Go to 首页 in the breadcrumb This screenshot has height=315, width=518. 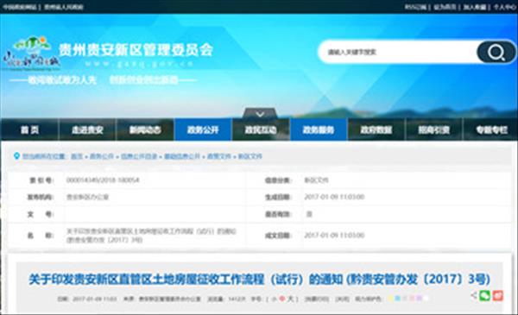(x=77, y=156)
